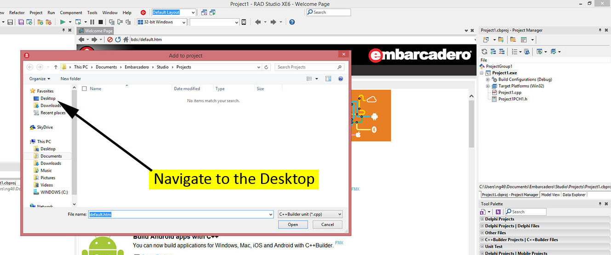Click the device selector icon beside empty combo box
611x255 pixels.
[x=244, y=22]
